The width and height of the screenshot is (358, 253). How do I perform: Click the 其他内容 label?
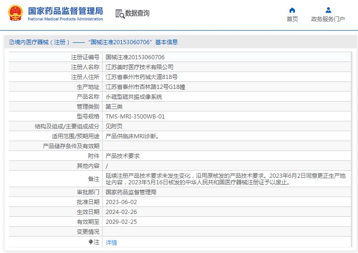88,166
